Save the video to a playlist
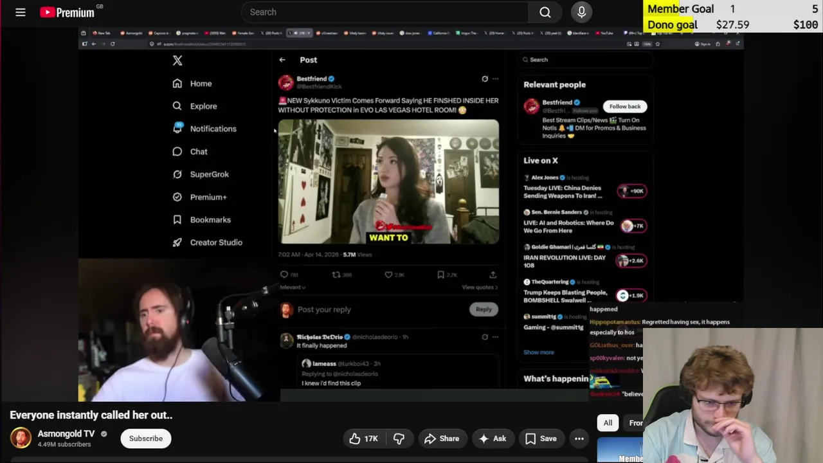Screen dimensions: 823x463 coord(541,439)
